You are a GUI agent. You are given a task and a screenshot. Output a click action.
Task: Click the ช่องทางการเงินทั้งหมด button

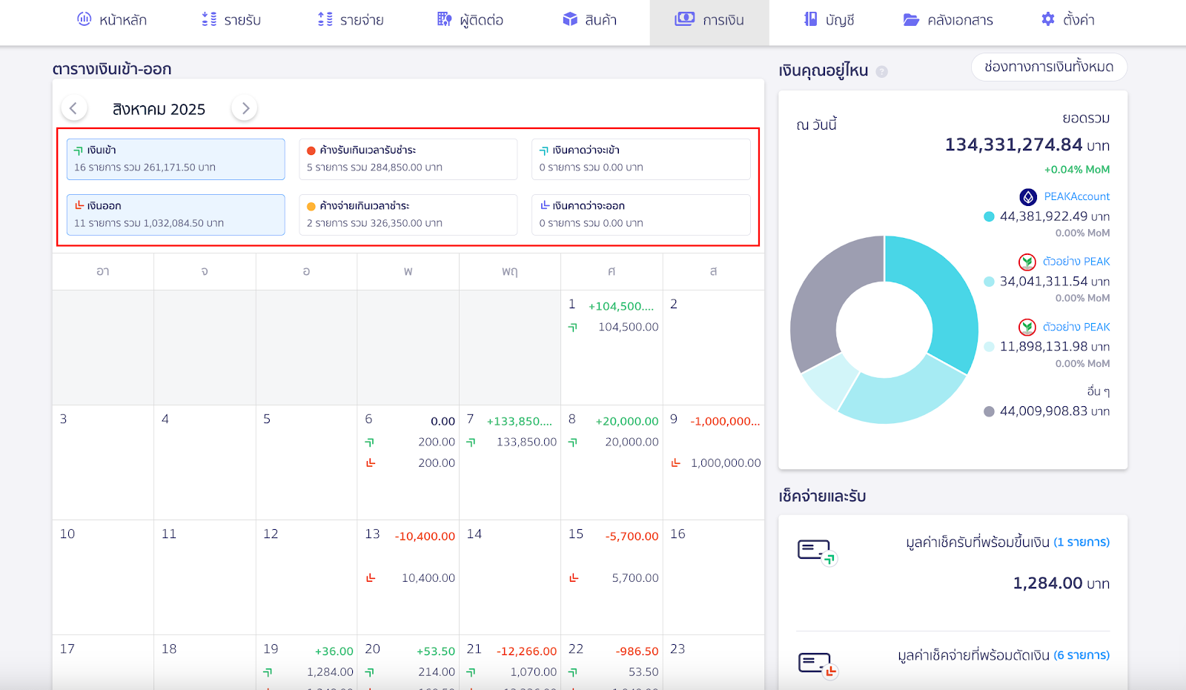pos(1049,67)
